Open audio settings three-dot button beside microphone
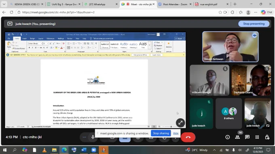The height and width of the screenshot is (154, 275). pyautogui.click(x=85, y=137)
